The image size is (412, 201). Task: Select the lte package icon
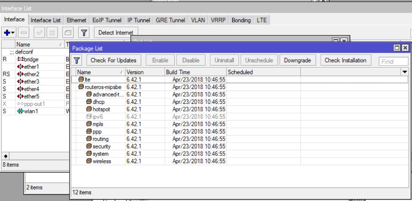pos(81,79)
